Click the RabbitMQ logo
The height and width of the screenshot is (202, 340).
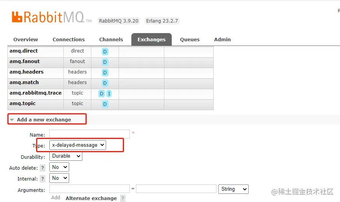coord(52,17)
